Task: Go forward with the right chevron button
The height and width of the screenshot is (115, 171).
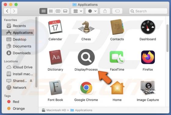Action: [x=14, y=11]
